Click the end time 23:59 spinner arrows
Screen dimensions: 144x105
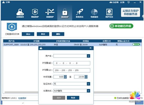click(86, 77)
